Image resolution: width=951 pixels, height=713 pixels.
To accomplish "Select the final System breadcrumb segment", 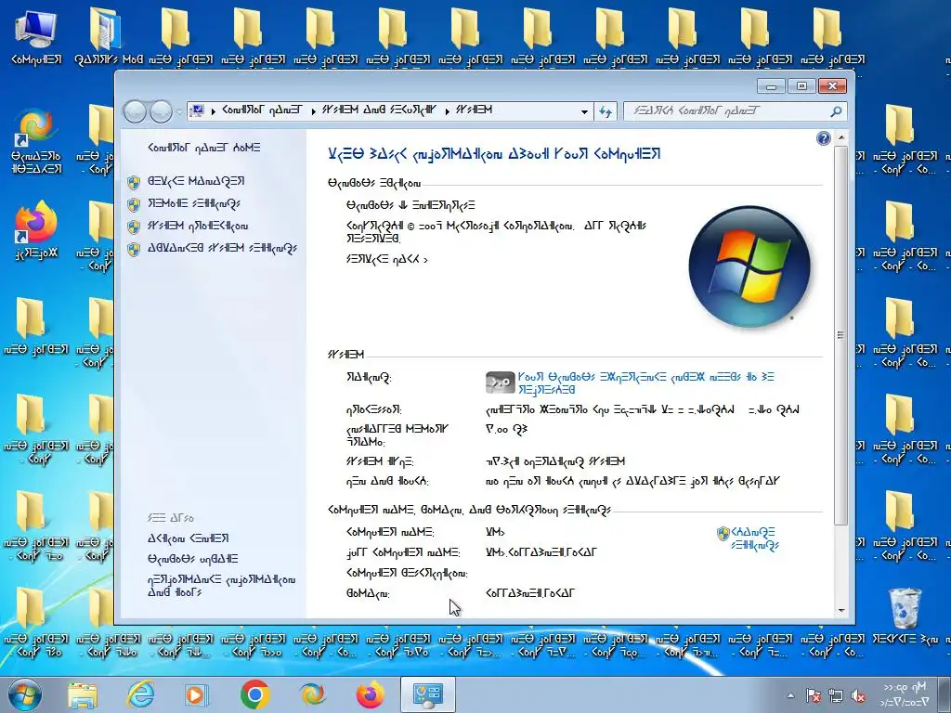I will [x=474, y=110].
